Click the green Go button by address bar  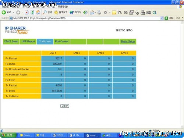pos(166,18)
